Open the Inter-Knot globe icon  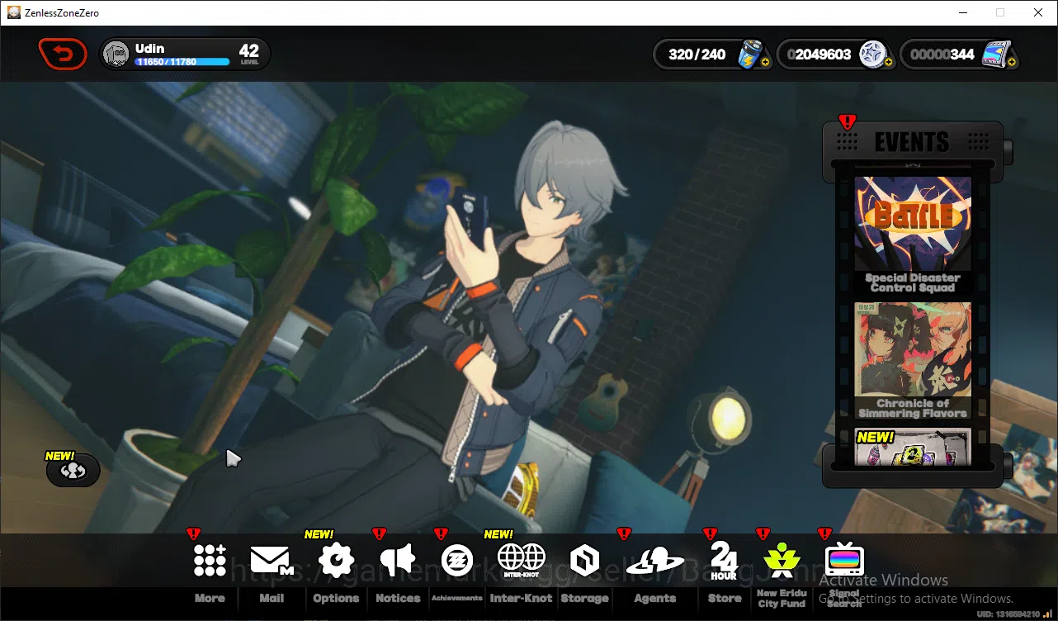(x=521, y=560)
